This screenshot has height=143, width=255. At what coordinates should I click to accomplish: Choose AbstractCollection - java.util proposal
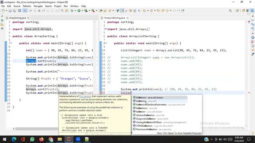[160, 115]
